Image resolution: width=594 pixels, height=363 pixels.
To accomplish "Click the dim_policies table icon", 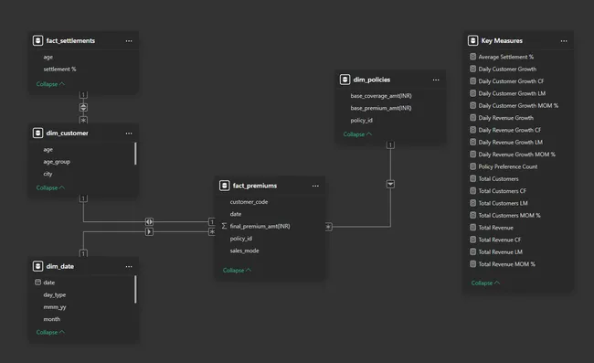I will click(x=345, y=80).
